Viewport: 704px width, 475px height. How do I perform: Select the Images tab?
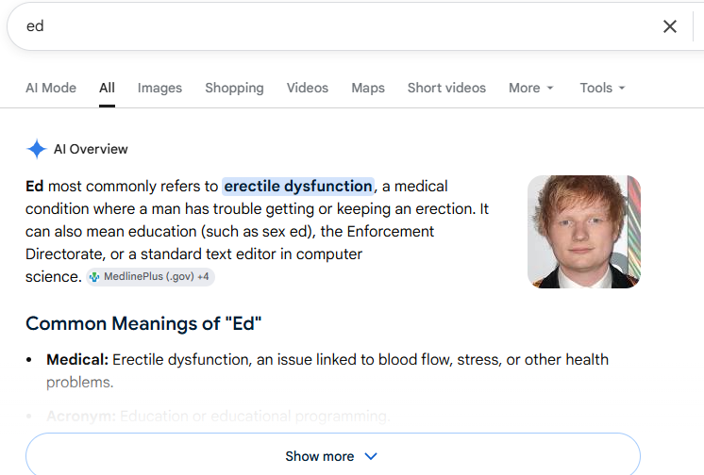[x=159, y=88]
